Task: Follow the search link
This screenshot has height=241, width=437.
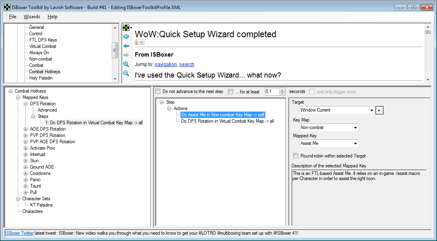Action: click(187, 64)
